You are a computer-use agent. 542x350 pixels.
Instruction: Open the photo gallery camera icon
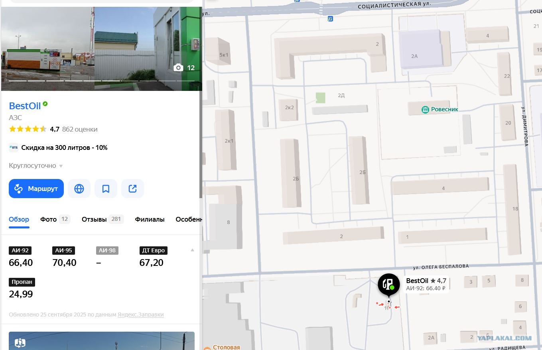tap(179, 68)
